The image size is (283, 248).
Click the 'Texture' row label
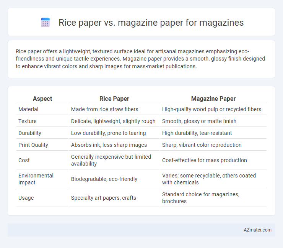[28, 121]
